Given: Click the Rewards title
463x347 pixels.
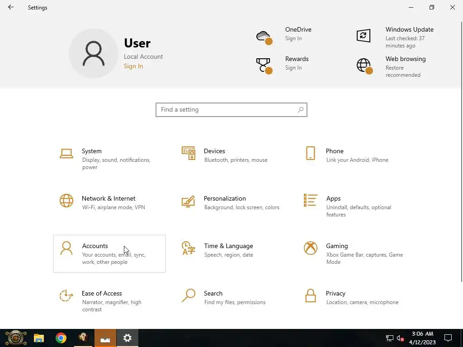Looking at the screenshot, I should [297, 59].
